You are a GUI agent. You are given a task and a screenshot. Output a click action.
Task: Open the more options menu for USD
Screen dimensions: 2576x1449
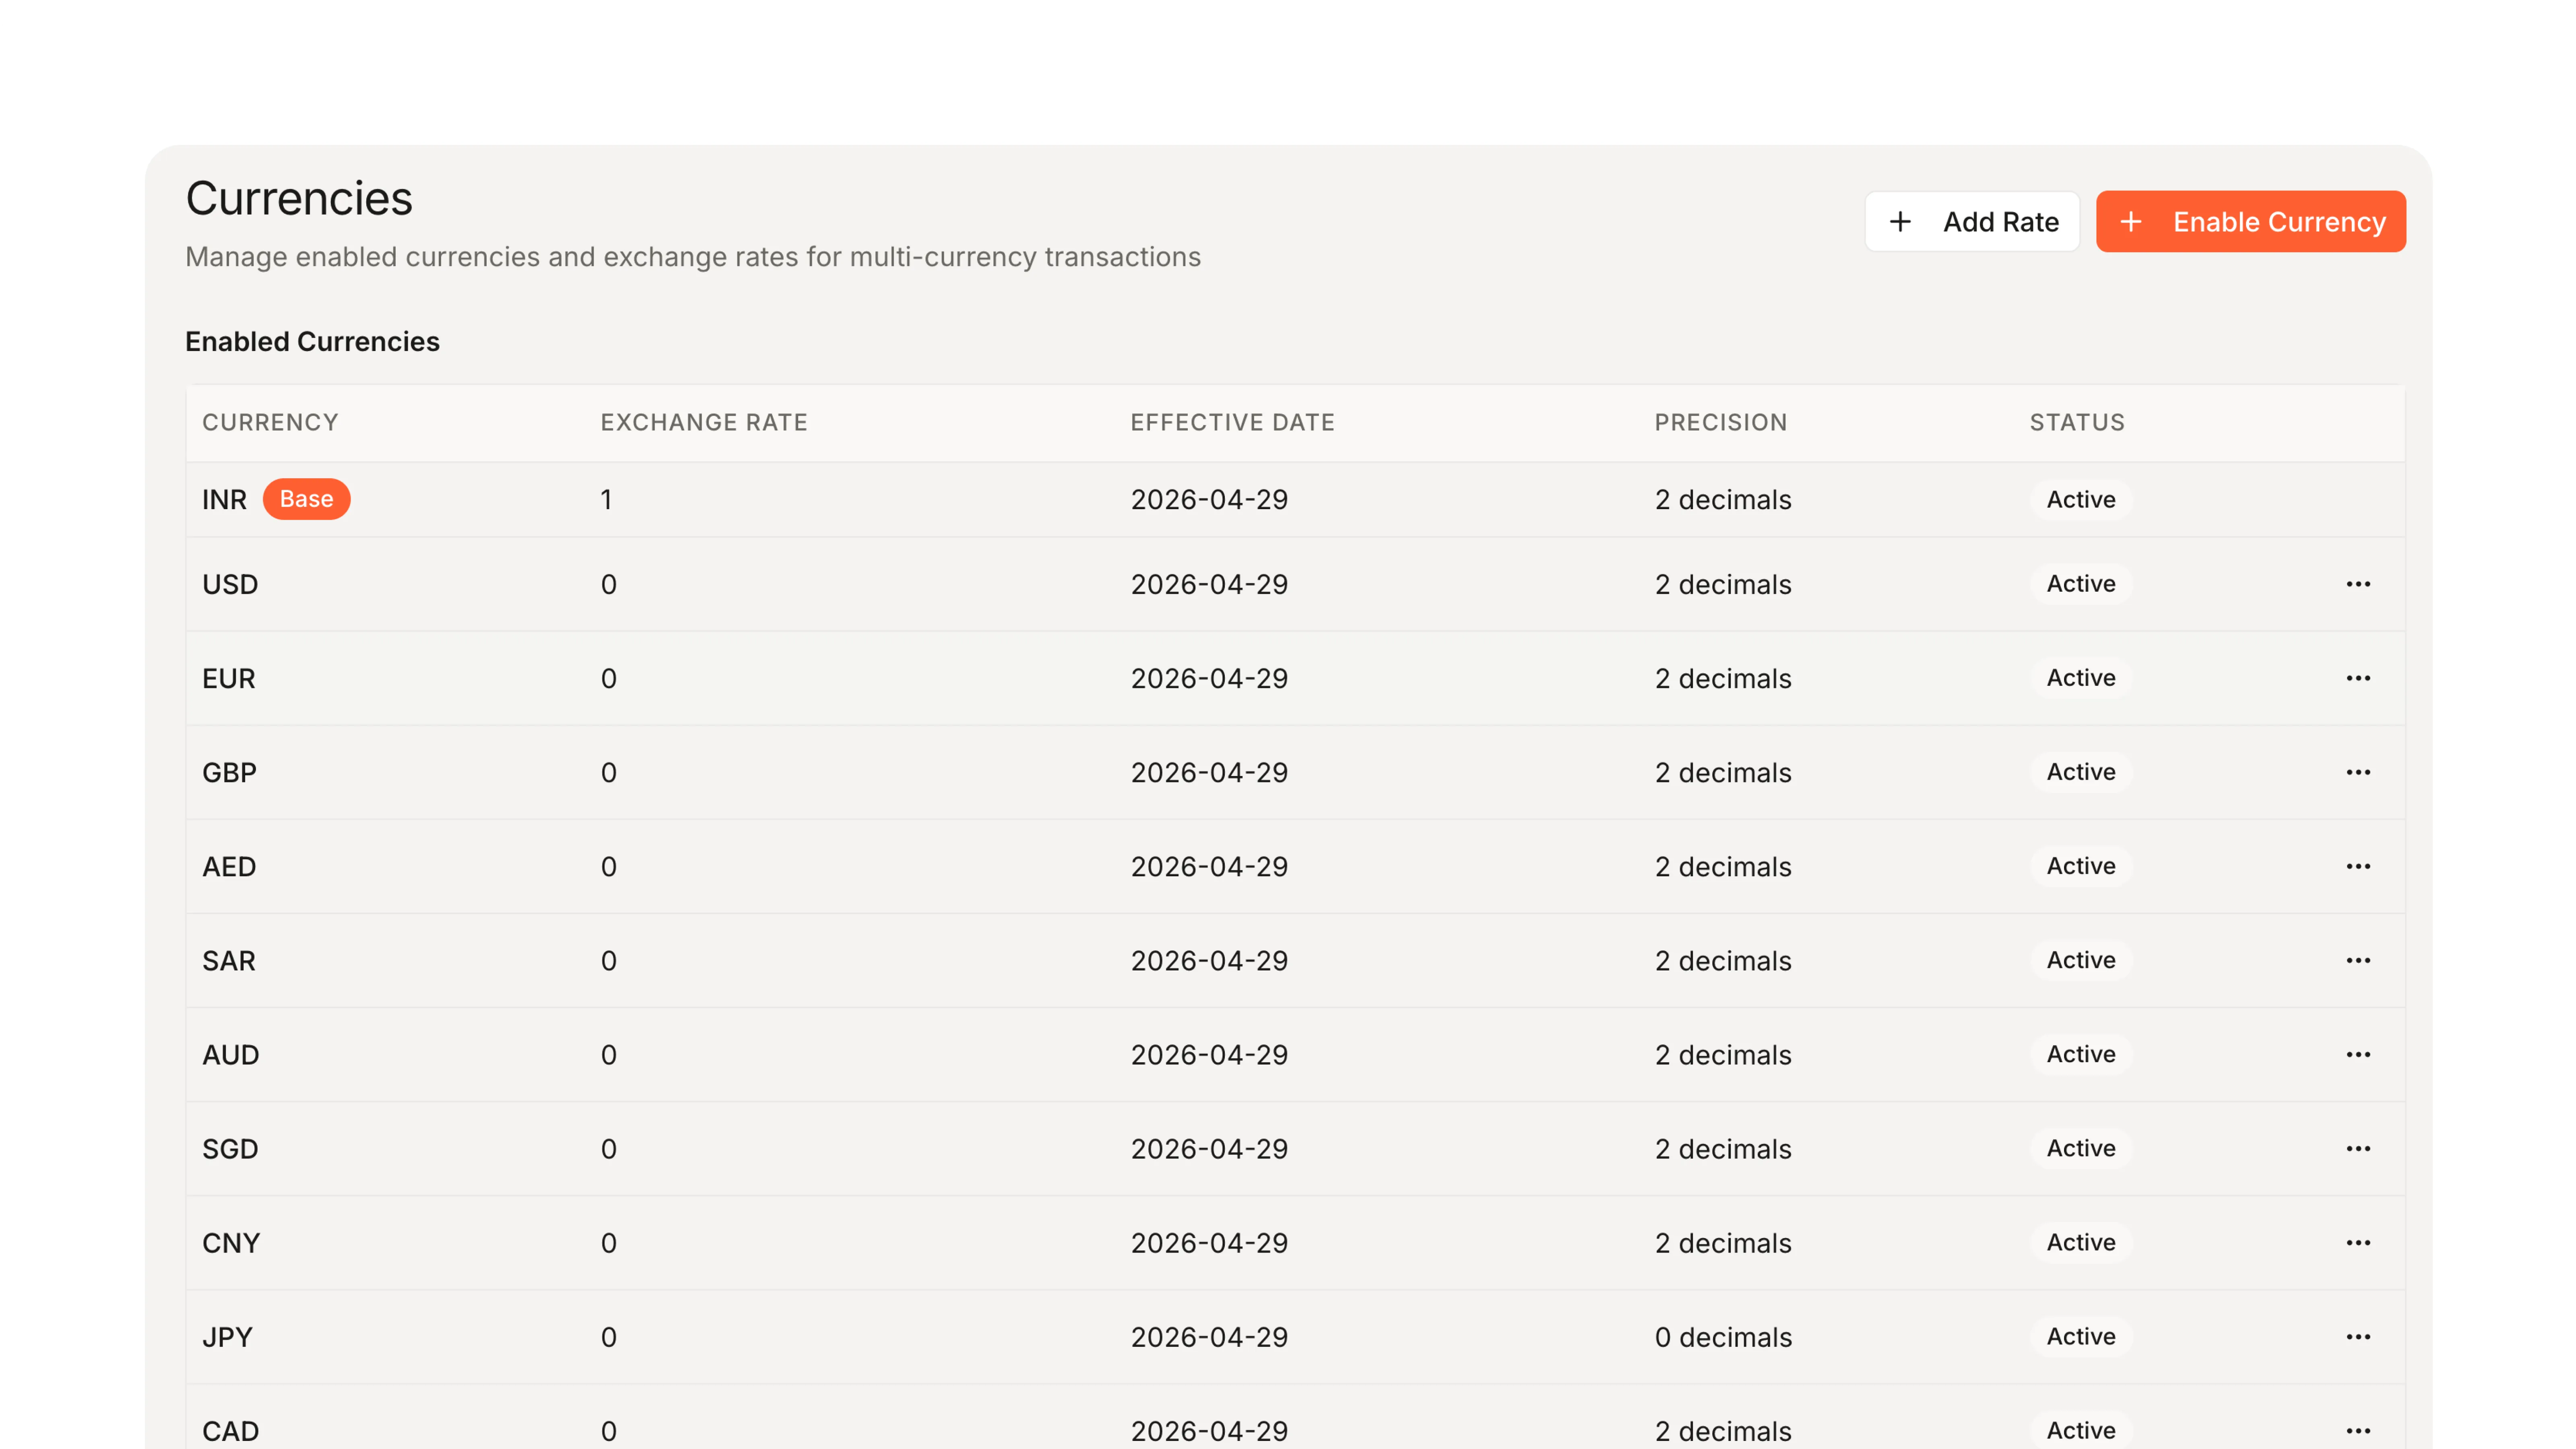coord(2358,584)
